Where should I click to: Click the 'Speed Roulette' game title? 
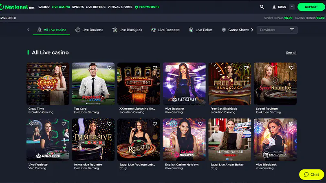(267, 109)
